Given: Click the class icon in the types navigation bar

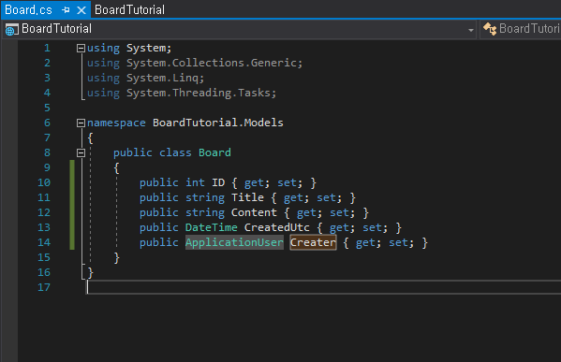Looking at the screenshot, I should [x=490, y=29].
